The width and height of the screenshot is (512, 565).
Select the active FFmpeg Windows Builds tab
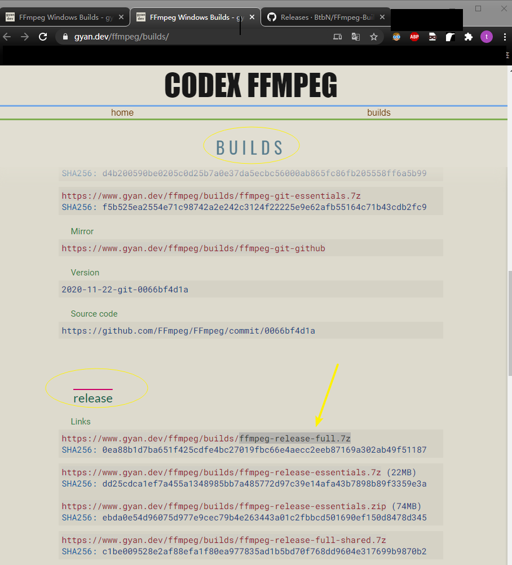click(x=195, y=17)
